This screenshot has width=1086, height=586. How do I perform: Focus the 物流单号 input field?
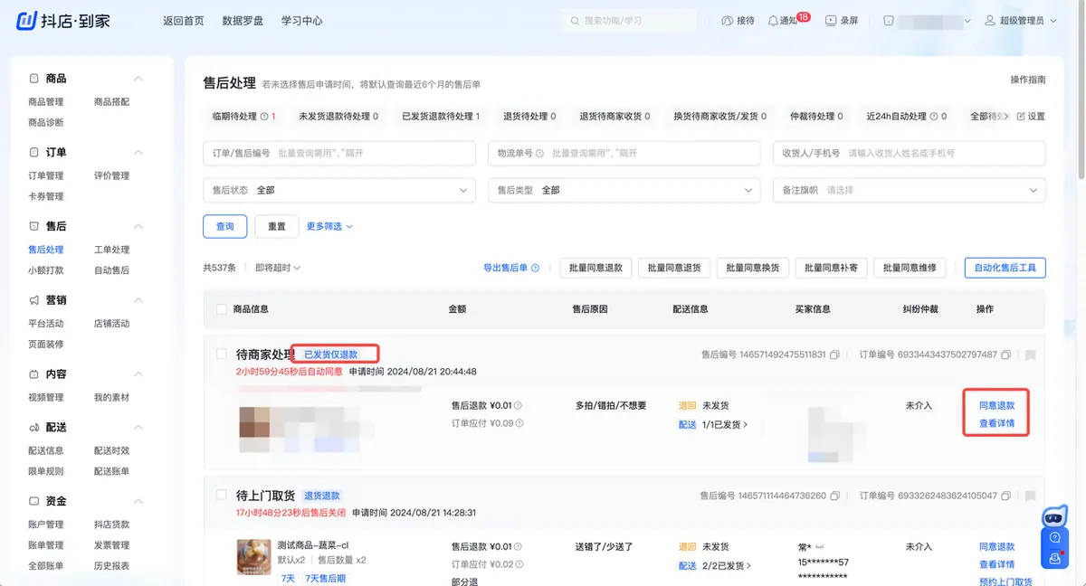coord(624,154)
